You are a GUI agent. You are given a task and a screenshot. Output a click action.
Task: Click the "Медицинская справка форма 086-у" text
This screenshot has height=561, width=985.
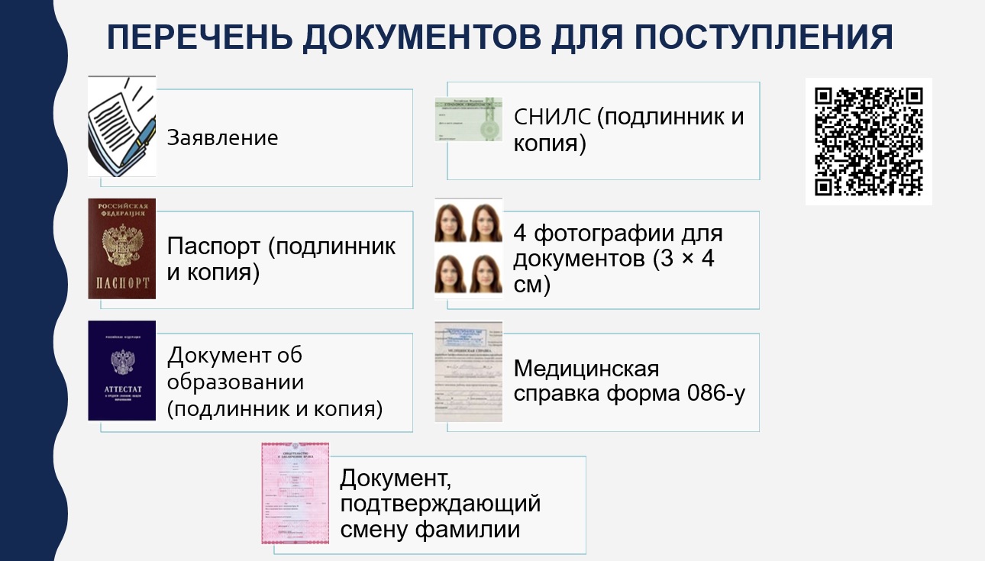[x=629, y=381]
